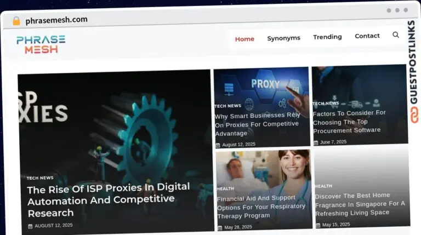
Task: Click calendar icon beside uppercase AUGUST 12, 2025
Action: pyautogui.click(x=30, y=226)
